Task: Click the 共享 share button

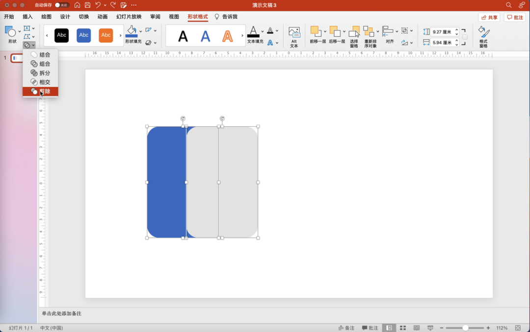Action: 489,17
